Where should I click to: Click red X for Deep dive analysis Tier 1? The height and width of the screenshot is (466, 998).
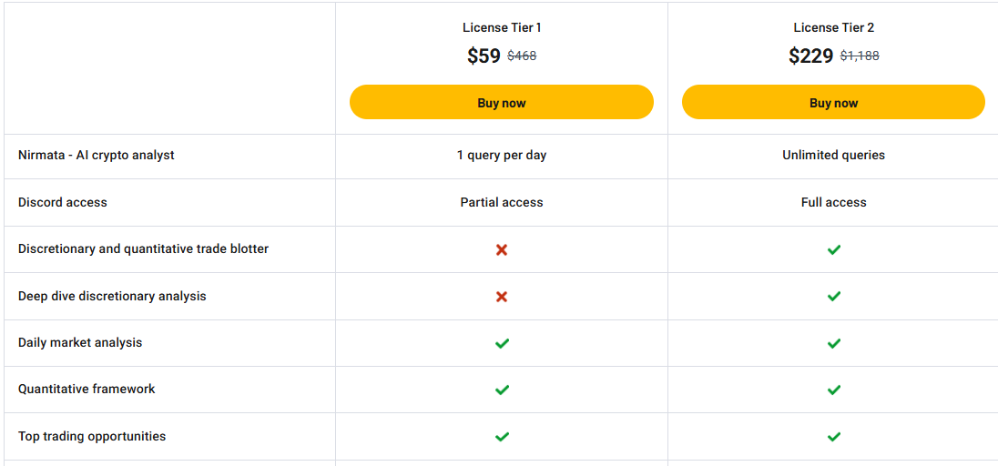click(502, 297)
